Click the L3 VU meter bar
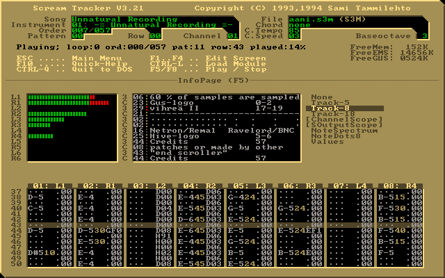The height and width of the screenshot is (278, 445). click(x=47, y=120)
